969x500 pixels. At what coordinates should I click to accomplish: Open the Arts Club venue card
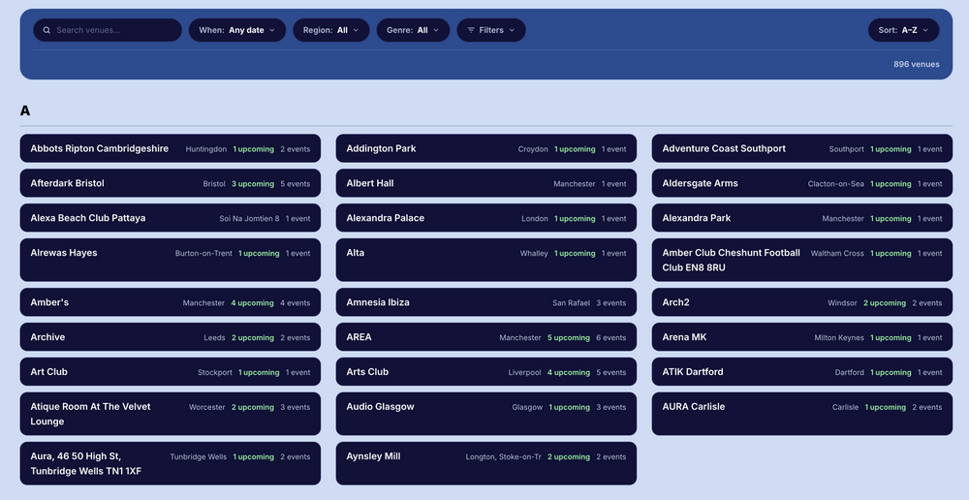pyautogui.click(x=486, y=371)
